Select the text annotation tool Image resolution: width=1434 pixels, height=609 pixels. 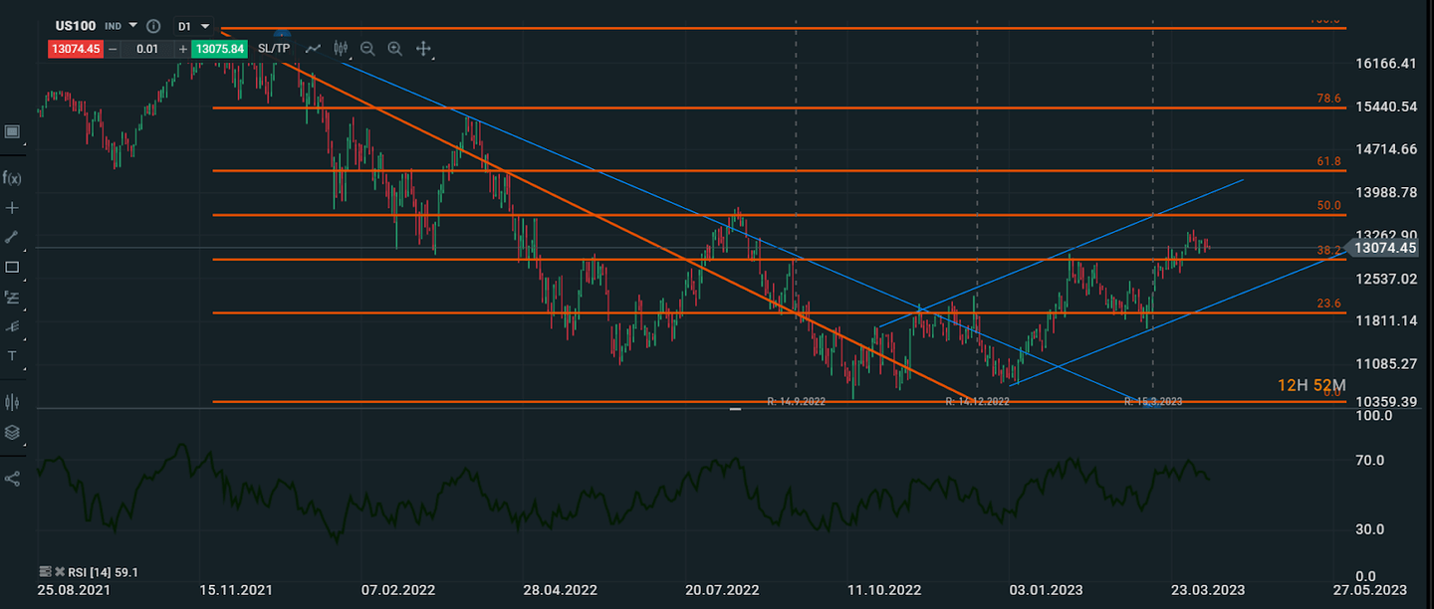tap(12, 356)
